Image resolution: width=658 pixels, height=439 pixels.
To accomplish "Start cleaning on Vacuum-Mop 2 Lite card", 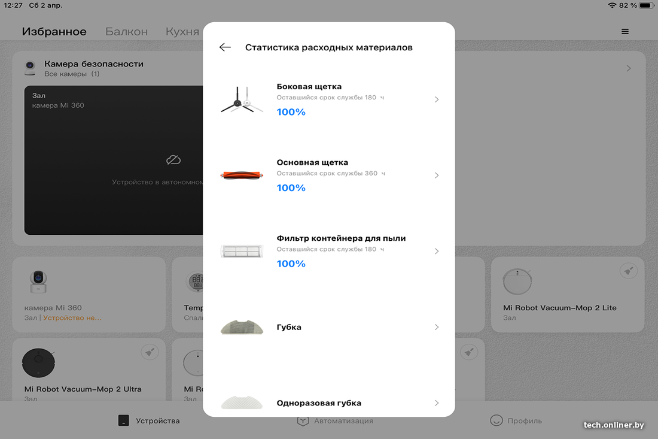I will 629,271.
